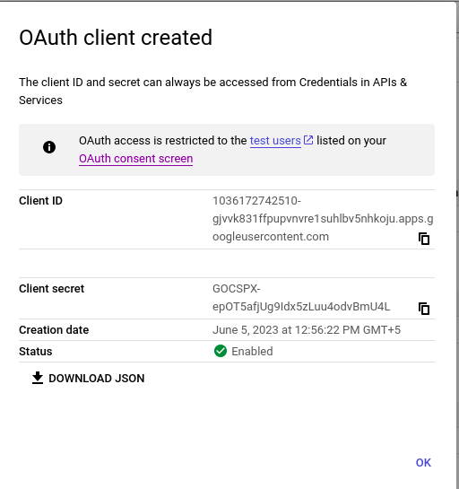459x489 pixels.
Task: Click the Client secret value text
Action: click(x=301, y=298)
